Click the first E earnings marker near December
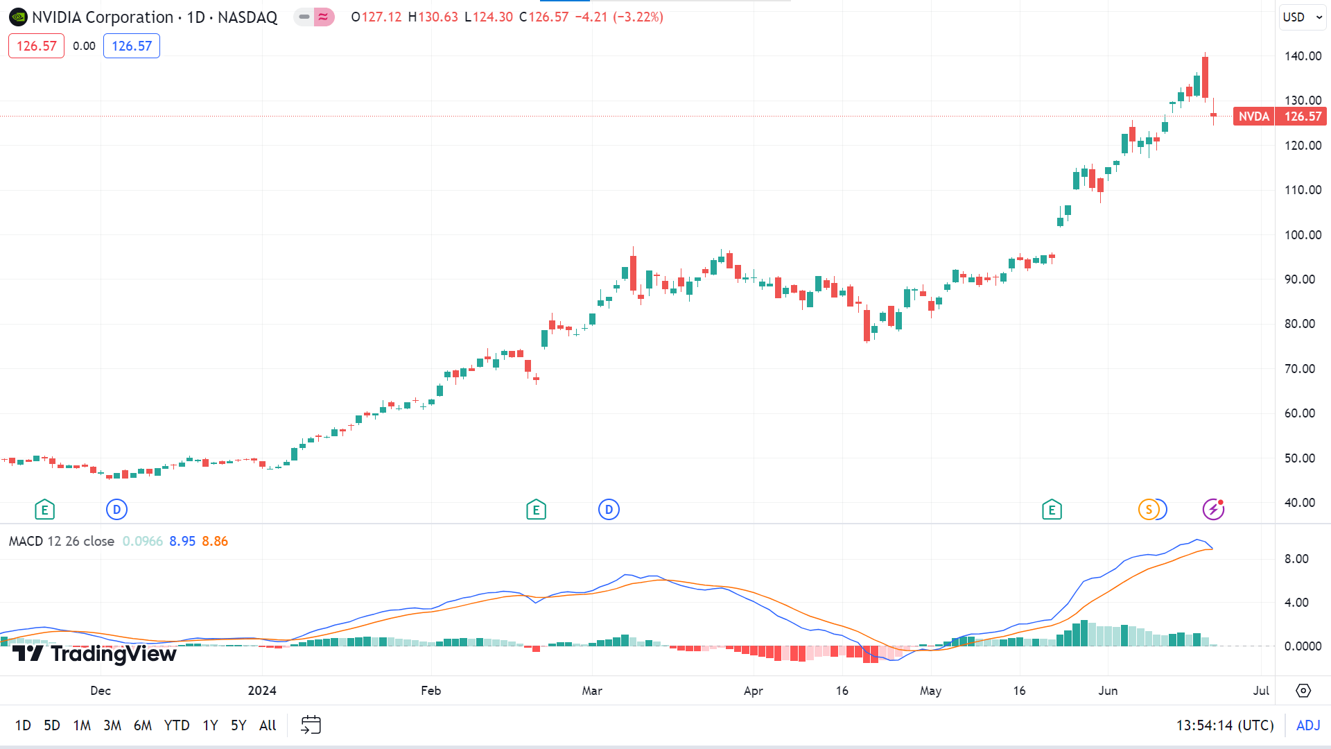 pyautogui.click(x=44, y=510)
